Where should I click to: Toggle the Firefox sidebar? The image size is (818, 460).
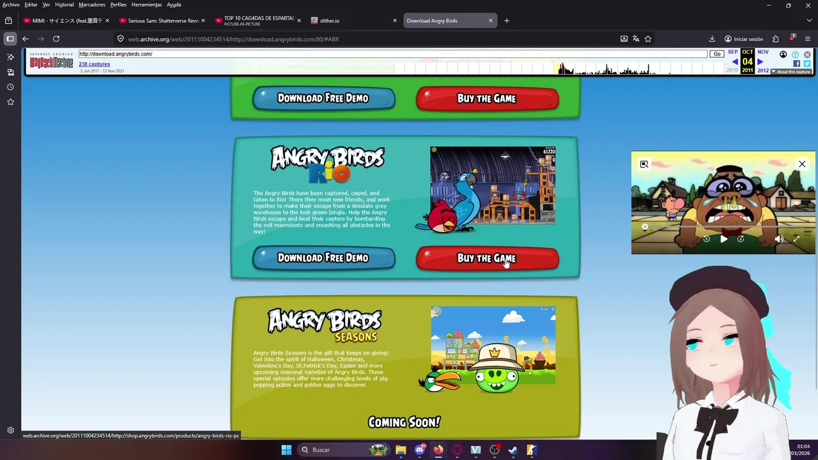10,39
